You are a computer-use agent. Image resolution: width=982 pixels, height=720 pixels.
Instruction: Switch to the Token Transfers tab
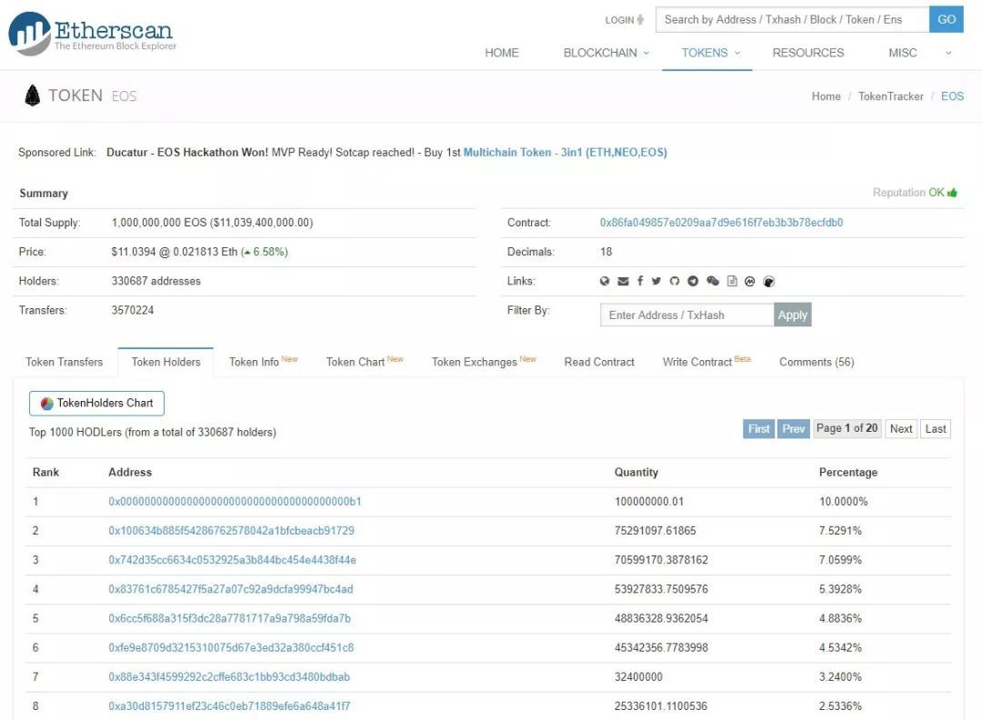(65, 362)
